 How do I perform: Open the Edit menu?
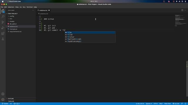pos(5,7)
